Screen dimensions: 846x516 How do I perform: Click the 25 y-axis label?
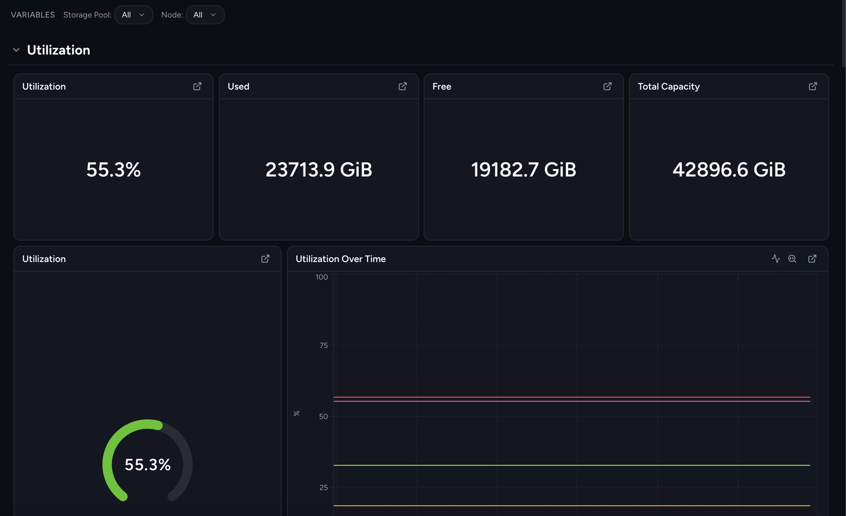(324, 487)
